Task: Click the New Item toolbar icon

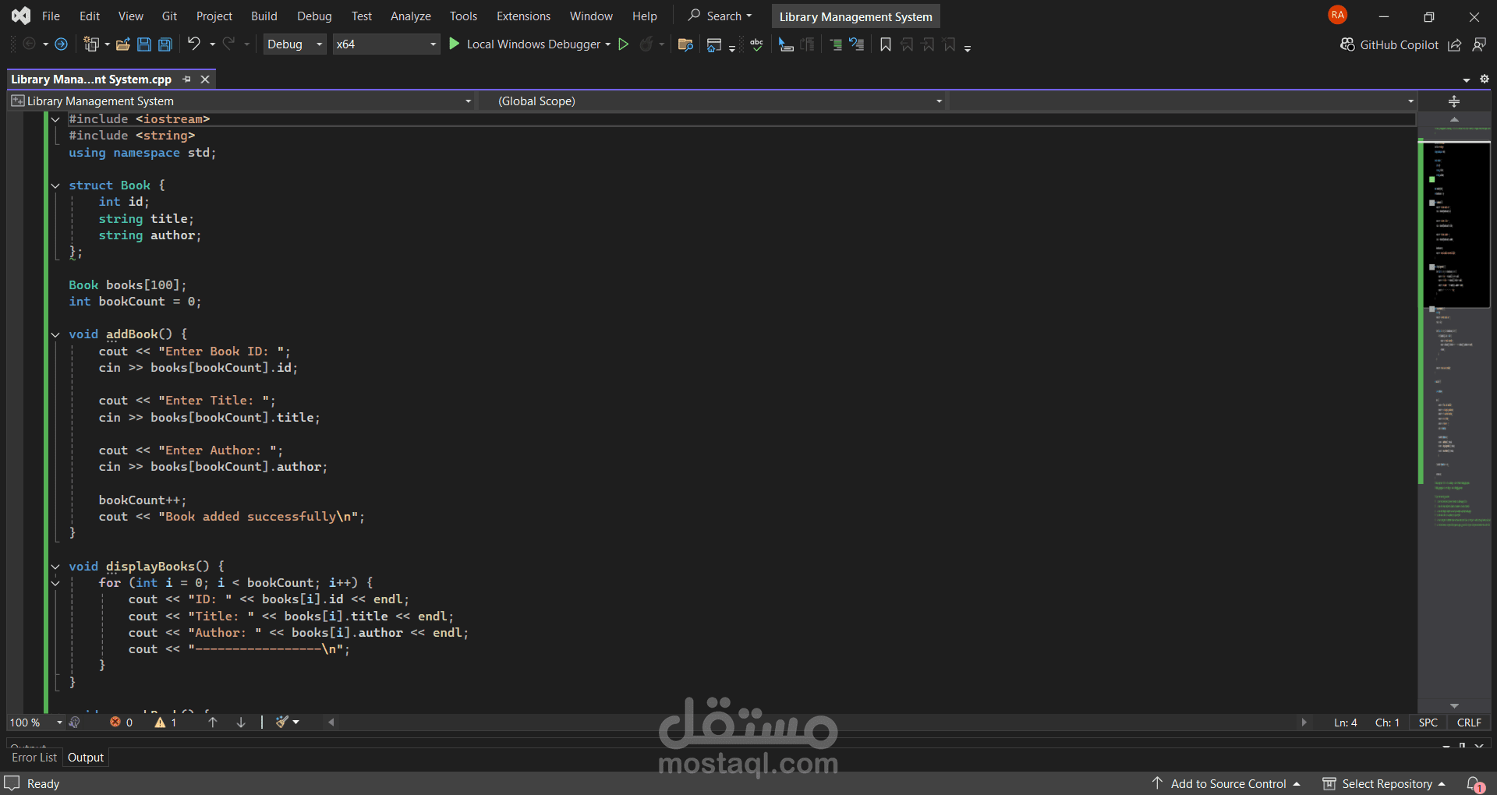Action: point(92,44)
